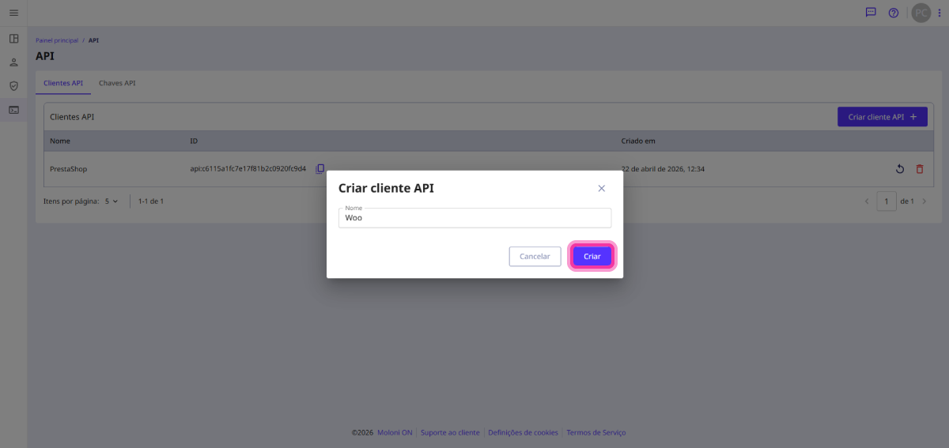Open the PC user avatar

[x=921, y=13]
